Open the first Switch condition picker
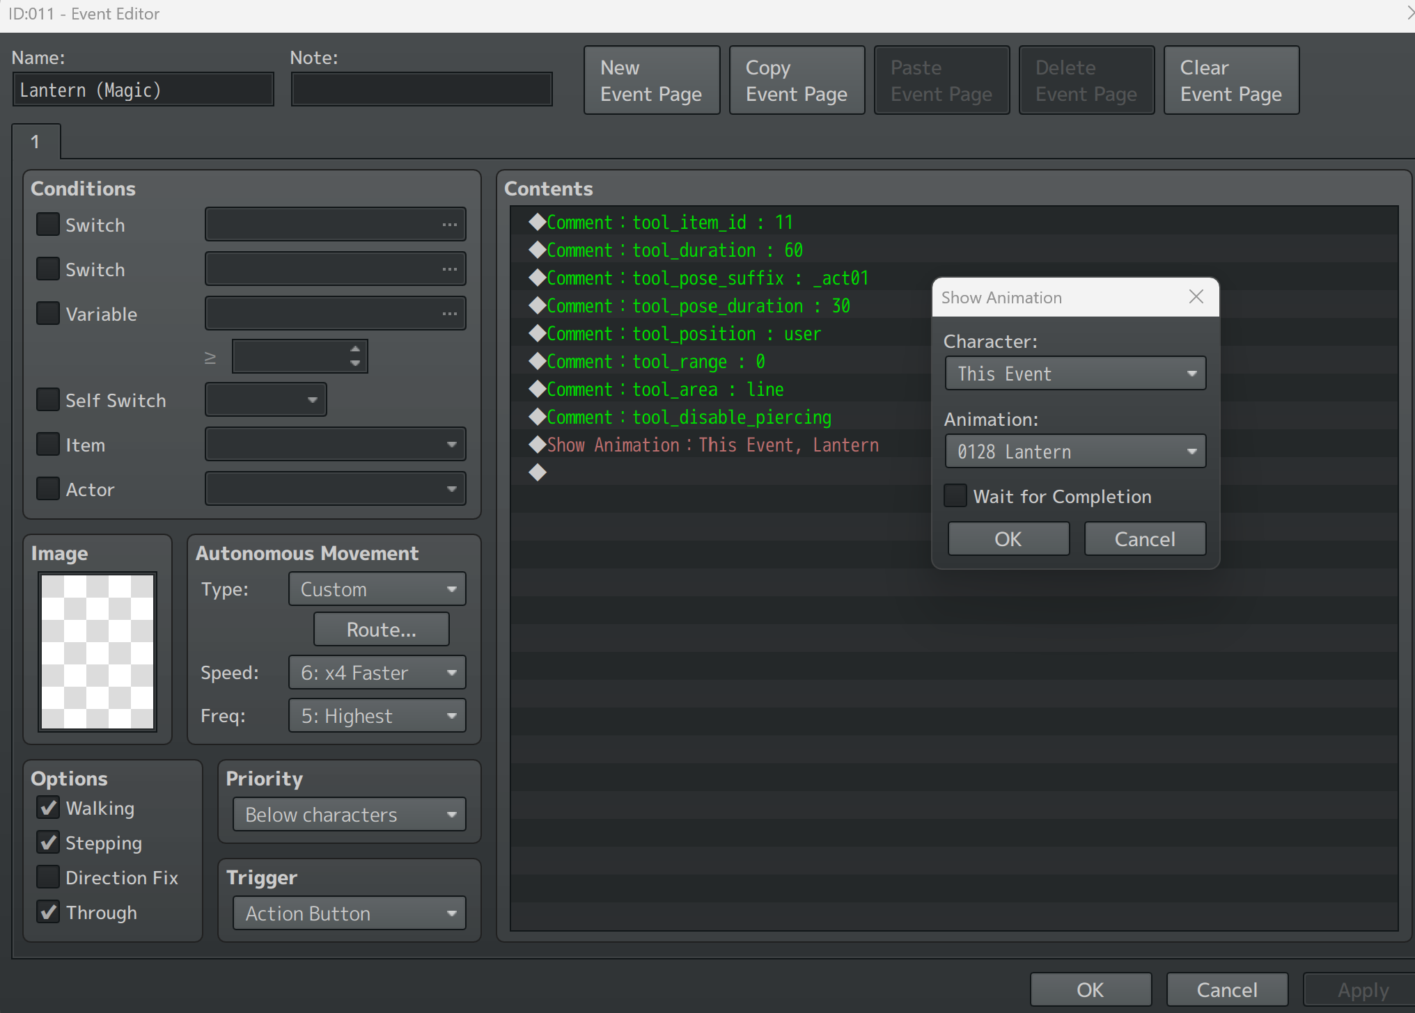 [x=335, y=225]
